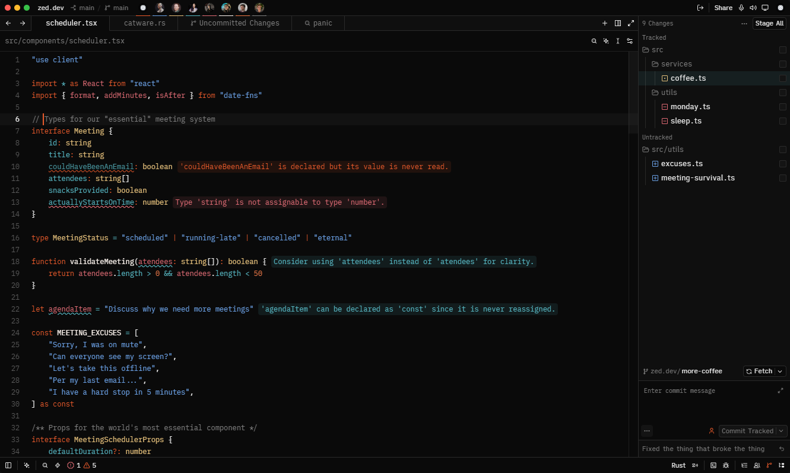The height and width of the screenshot is (473, 790).
Task: Toggle the left dock panel icon in status bar
Action: (x=8, y=465)
